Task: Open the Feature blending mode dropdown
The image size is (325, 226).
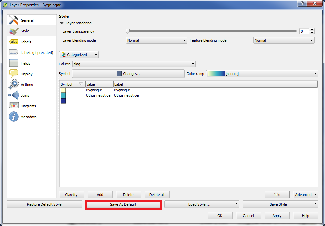Action: pos(284,40)
